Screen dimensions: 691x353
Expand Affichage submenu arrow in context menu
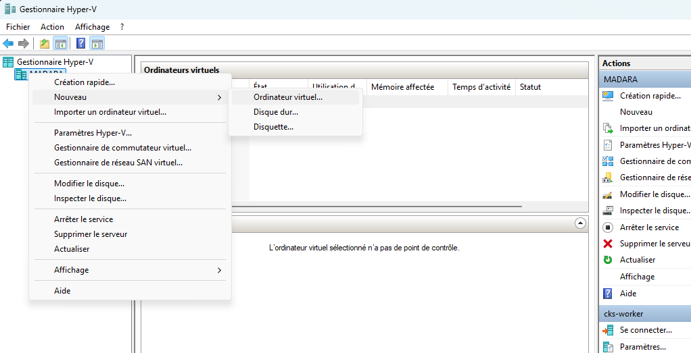point(219,270)
